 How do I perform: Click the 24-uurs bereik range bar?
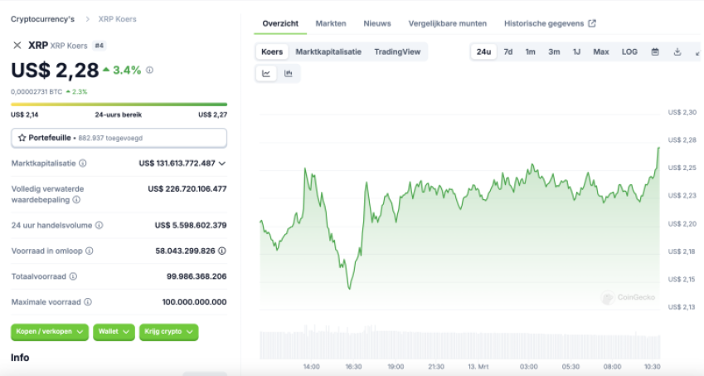[119, 105]
